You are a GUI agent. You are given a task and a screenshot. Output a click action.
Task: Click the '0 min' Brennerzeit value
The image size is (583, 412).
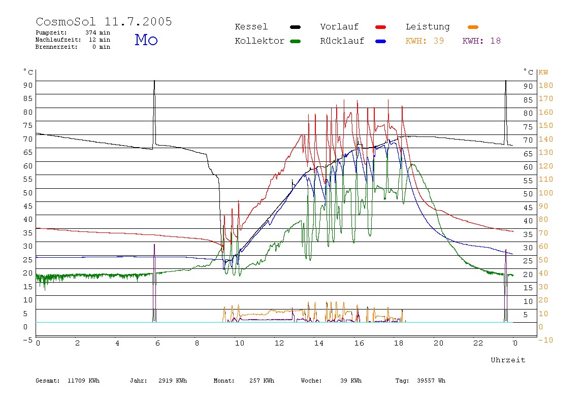click(x=101, y=47)
